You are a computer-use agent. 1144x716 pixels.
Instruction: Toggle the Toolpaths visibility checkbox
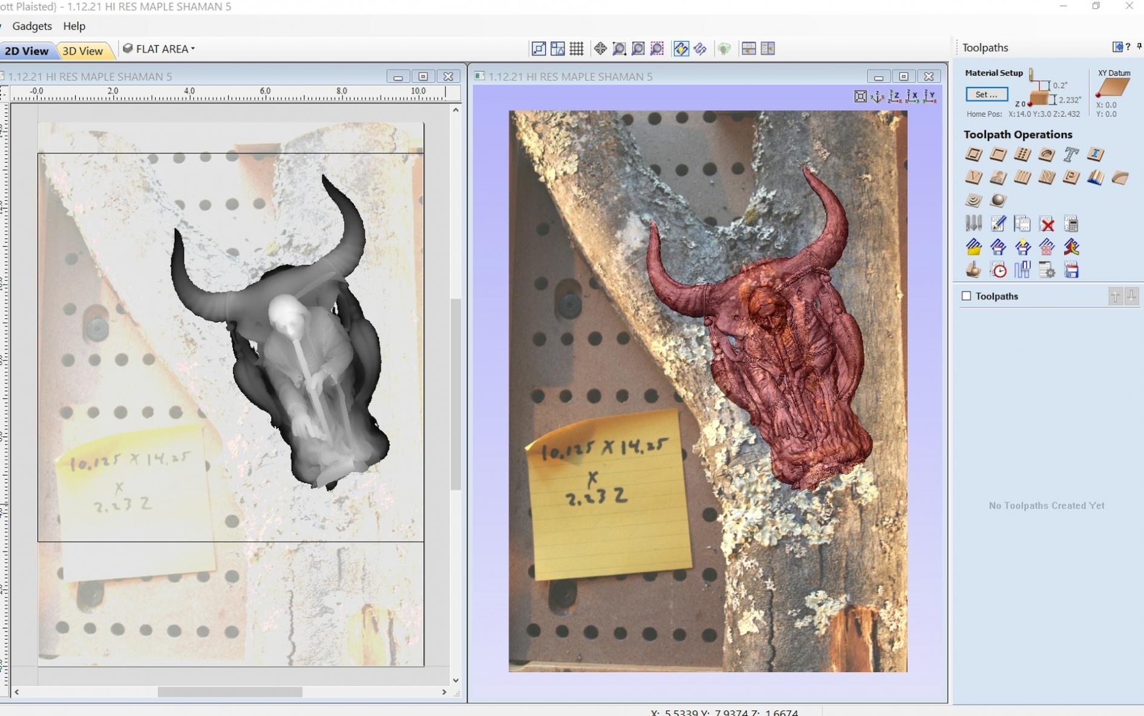(x=966, y=296)
